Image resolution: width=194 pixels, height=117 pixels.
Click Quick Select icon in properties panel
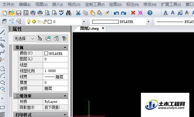[56, 38]
